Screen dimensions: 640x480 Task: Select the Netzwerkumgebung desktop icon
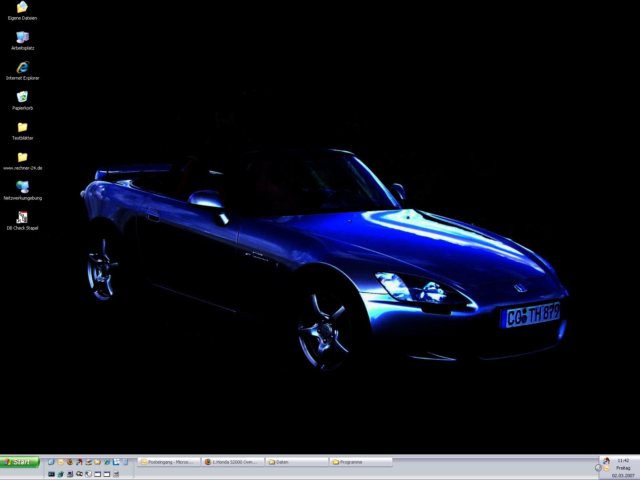point(22,187)
